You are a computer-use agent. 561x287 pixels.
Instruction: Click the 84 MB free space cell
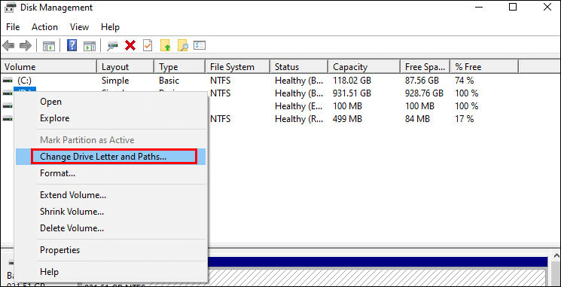coord(417,119)
